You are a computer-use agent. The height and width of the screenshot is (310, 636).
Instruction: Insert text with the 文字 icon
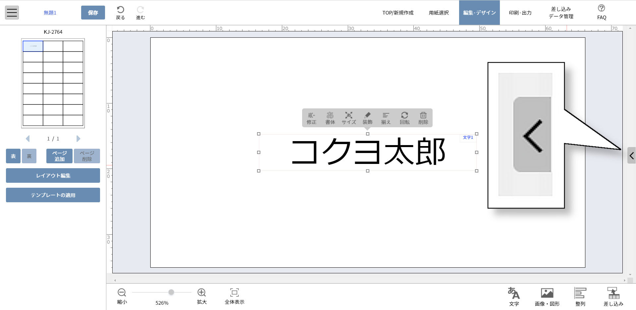[514, 296]
